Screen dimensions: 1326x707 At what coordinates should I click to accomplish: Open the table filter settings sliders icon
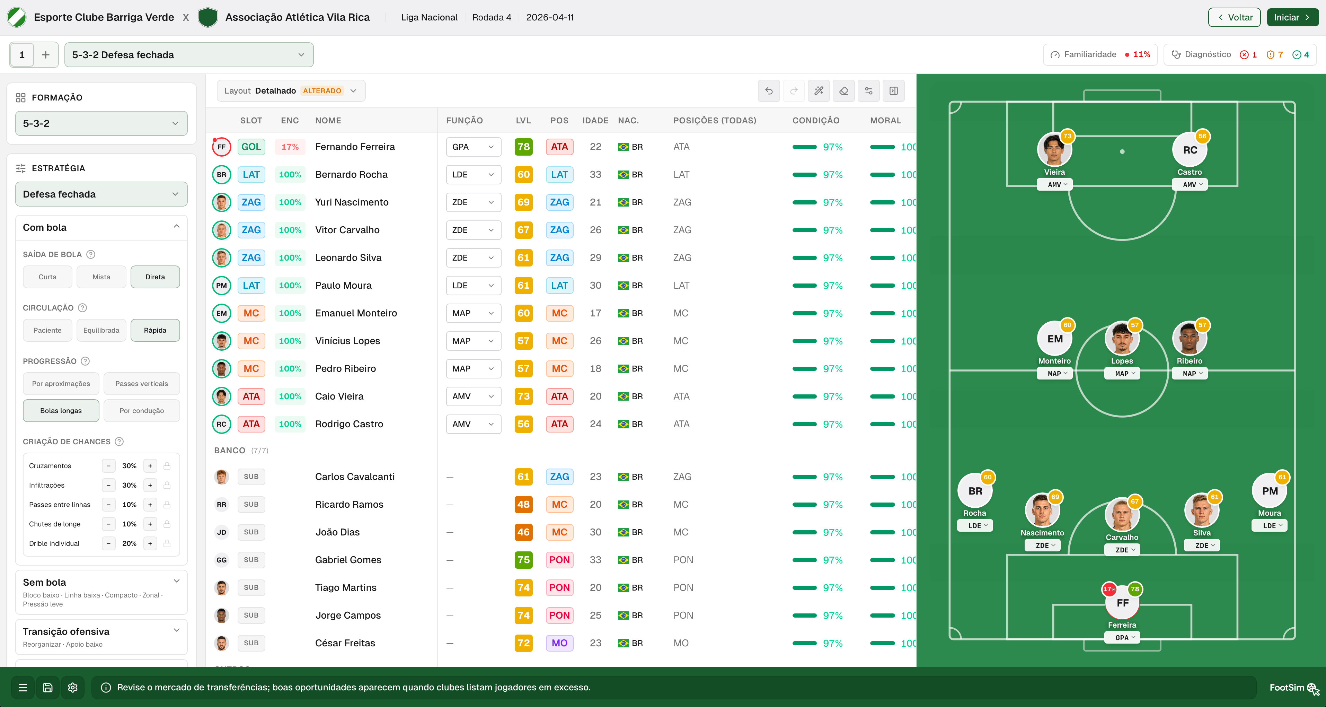tap(868, 91)
